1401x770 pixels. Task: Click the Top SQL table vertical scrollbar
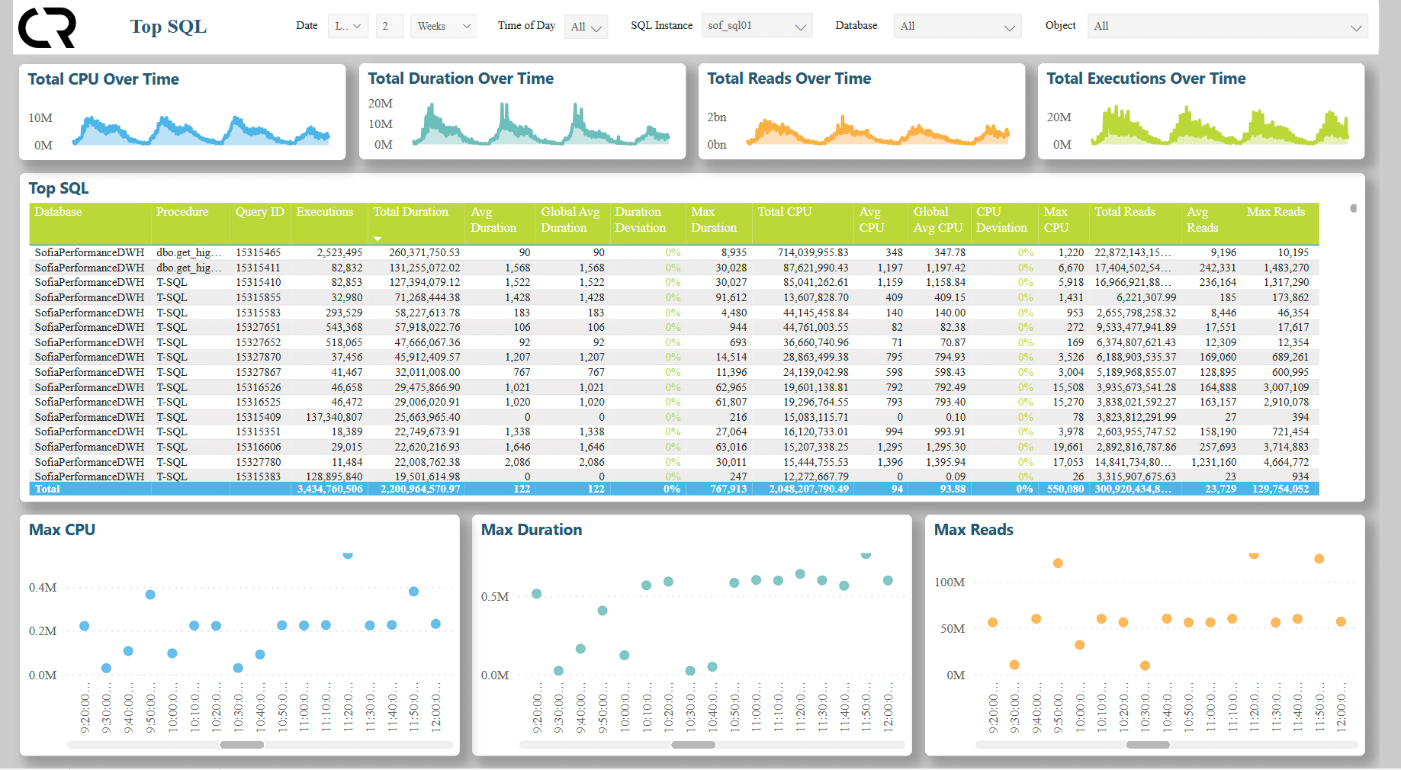tap(1354, 208)
